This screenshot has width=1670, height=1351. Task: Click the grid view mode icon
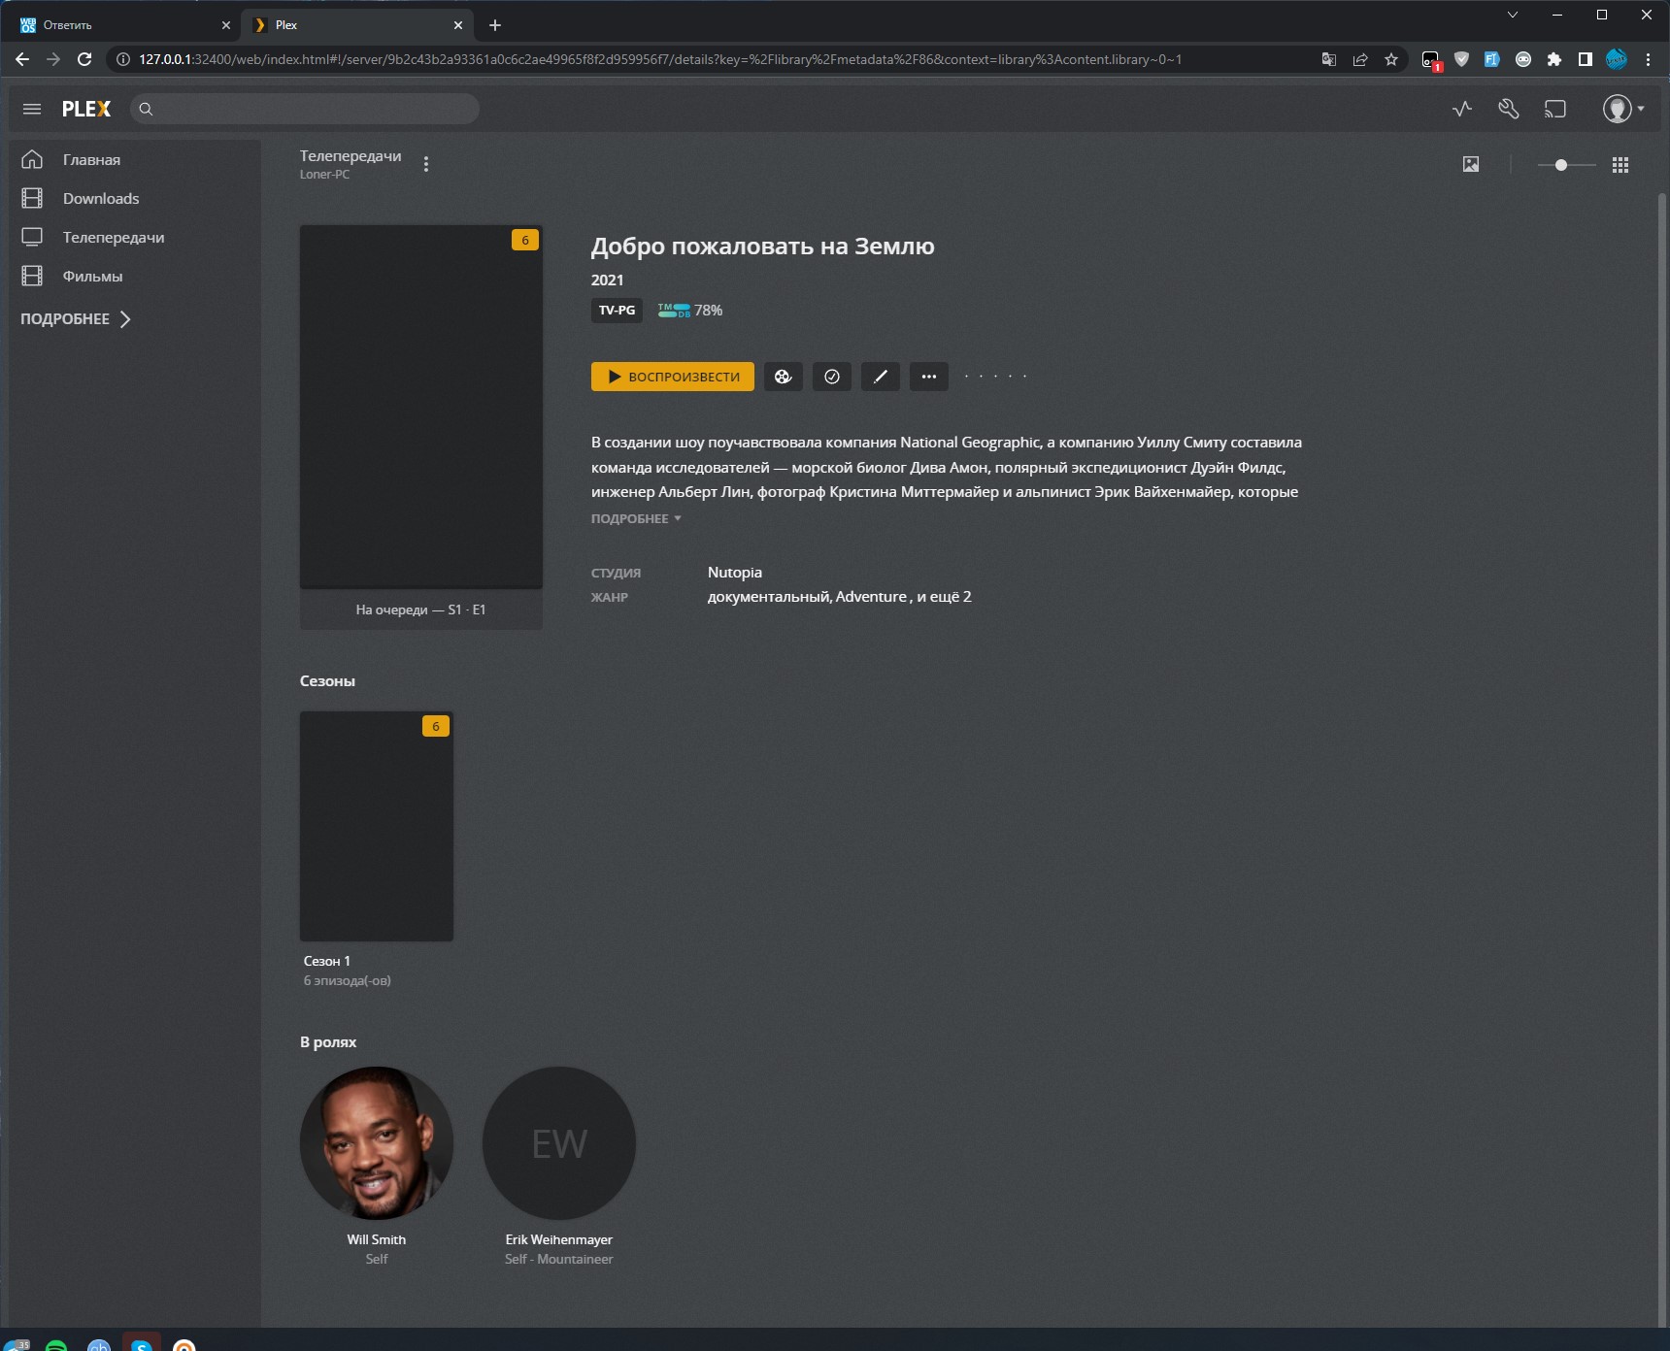(1620, 165)
